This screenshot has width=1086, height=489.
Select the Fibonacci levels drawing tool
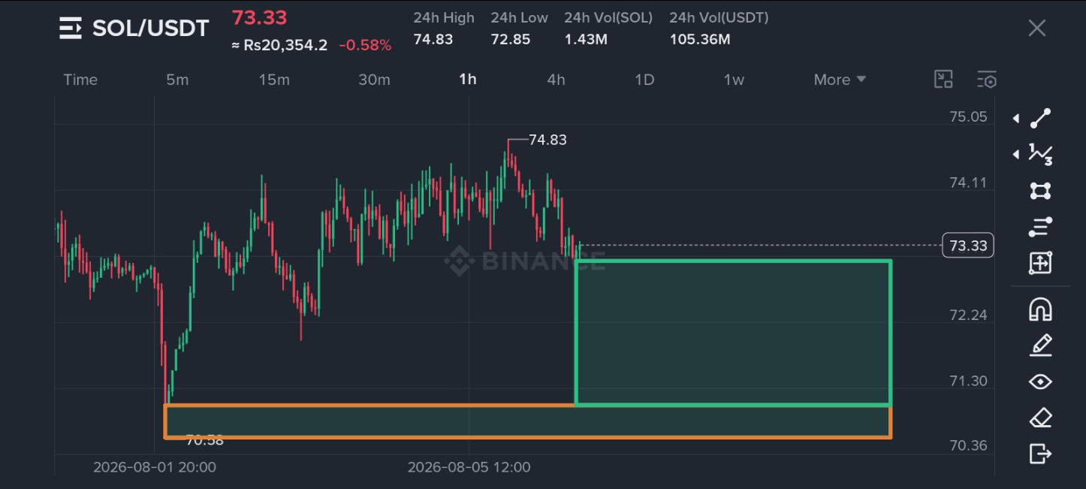point(1040,227)
